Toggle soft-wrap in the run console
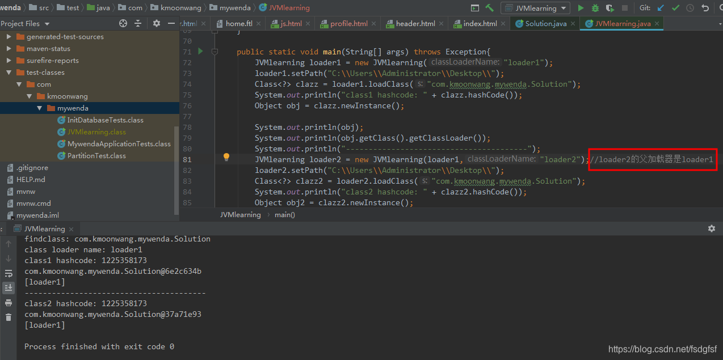The height and width of the screenshot is (360, 723). (x=9, y=273)
